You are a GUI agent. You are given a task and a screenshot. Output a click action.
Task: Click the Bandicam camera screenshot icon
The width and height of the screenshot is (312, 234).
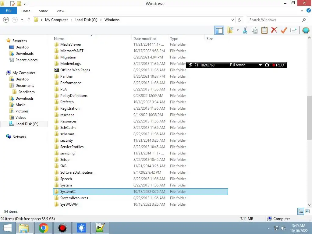pyautogui.click(x=267, y=65)
